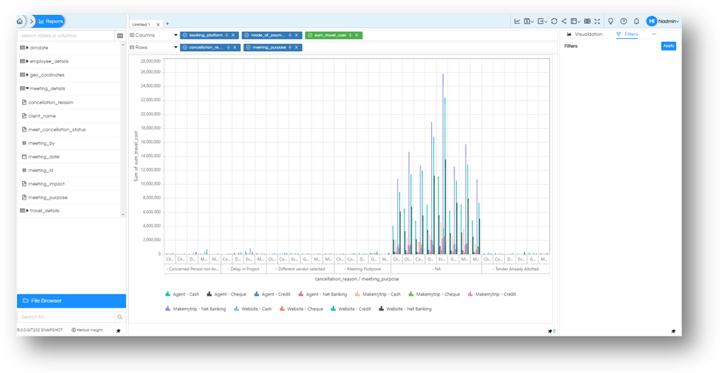720x373 pixels.
Task: Open the save report dropdown
Action: pos(529,21)
